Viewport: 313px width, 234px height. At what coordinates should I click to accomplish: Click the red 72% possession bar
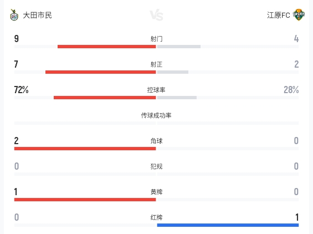click(x=105, y=98)
